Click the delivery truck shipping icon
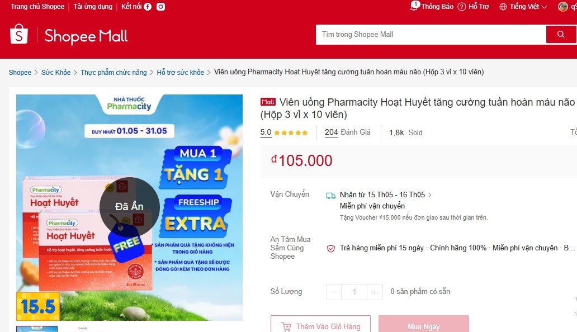 pos(331,196)
